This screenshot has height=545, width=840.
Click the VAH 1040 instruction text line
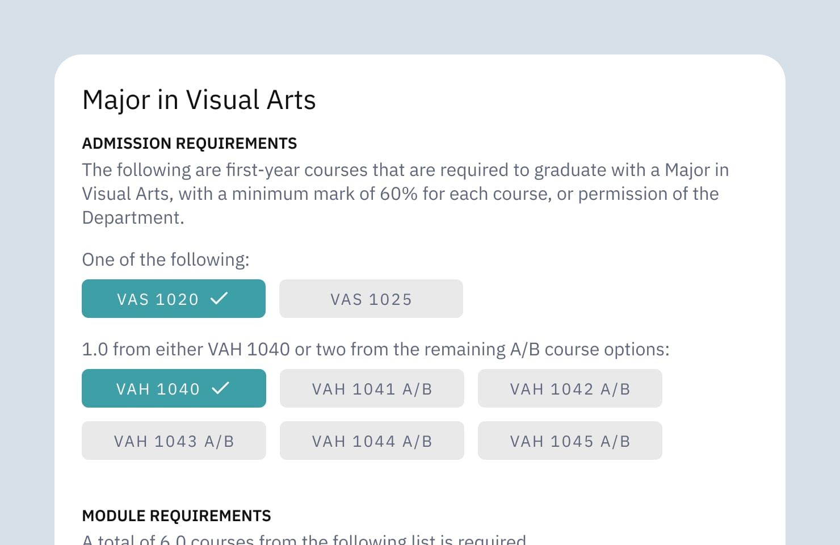tap(376, 349)
